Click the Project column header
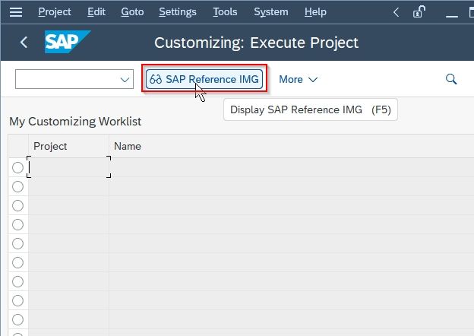 [68, 146]
